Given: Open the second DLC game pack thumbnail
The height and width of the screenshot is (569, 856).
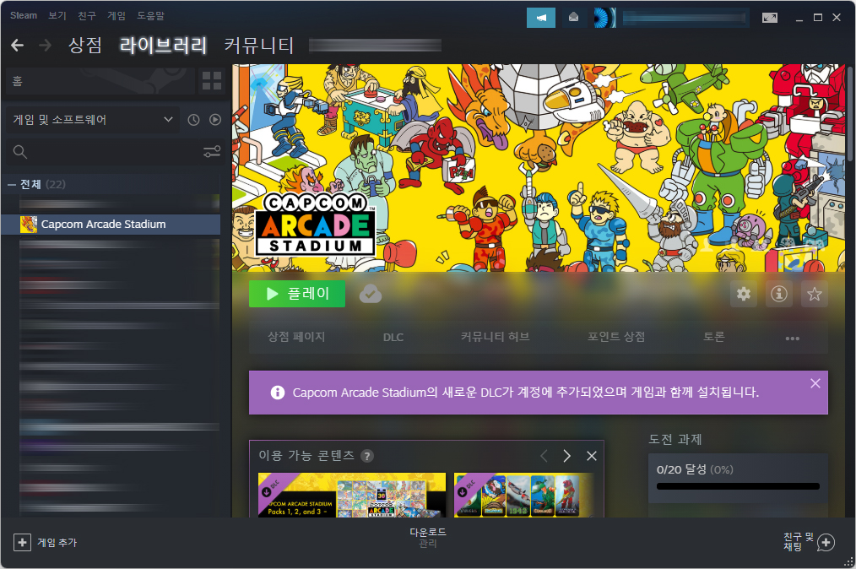Looking at the screenshot, I should [x=524, y=495].
